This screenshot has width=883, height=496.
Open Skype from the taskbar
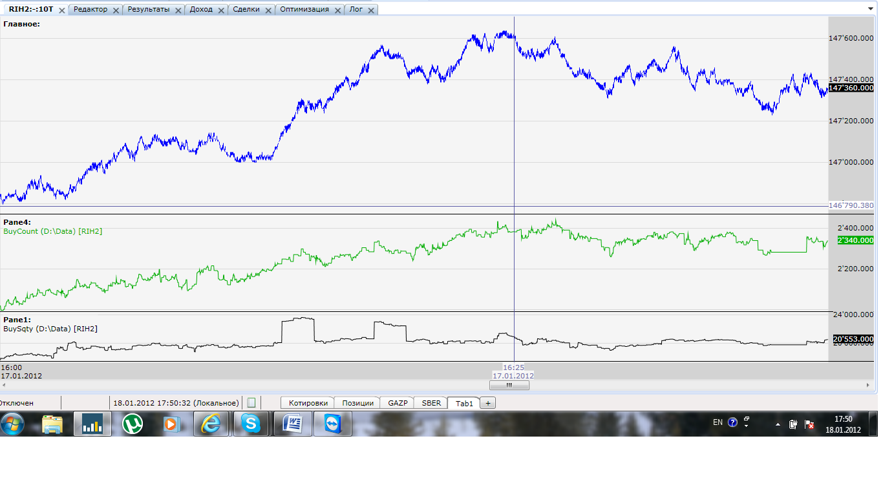pos(251,424)
